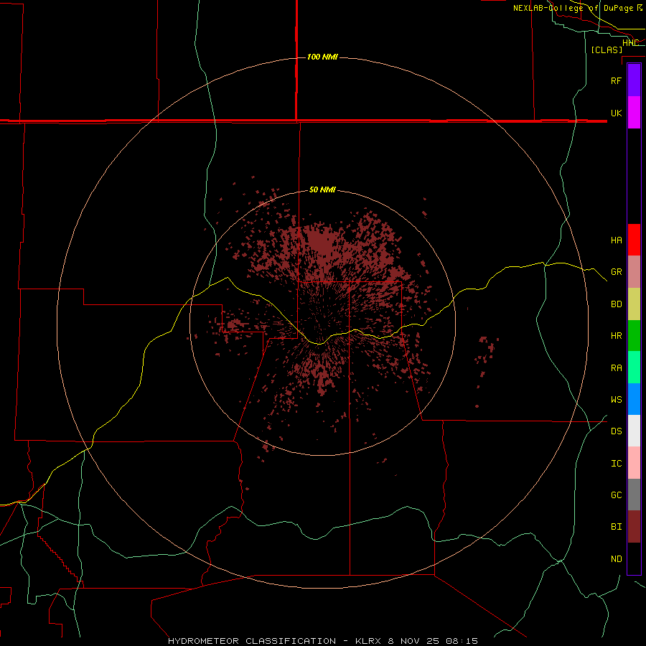
Task: Click the GR legend label
Action: pos(616,272)
